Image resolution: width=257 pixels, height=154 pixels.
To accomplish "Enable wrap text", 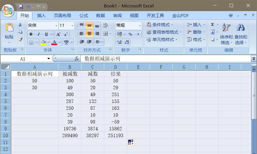I will [x=105, y=25].
